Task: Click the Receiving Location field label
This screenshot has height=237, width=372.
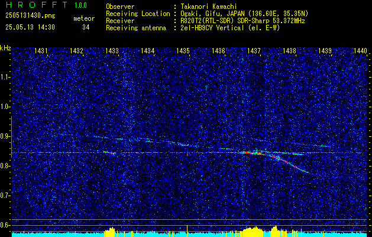Action: click(138, 14)
